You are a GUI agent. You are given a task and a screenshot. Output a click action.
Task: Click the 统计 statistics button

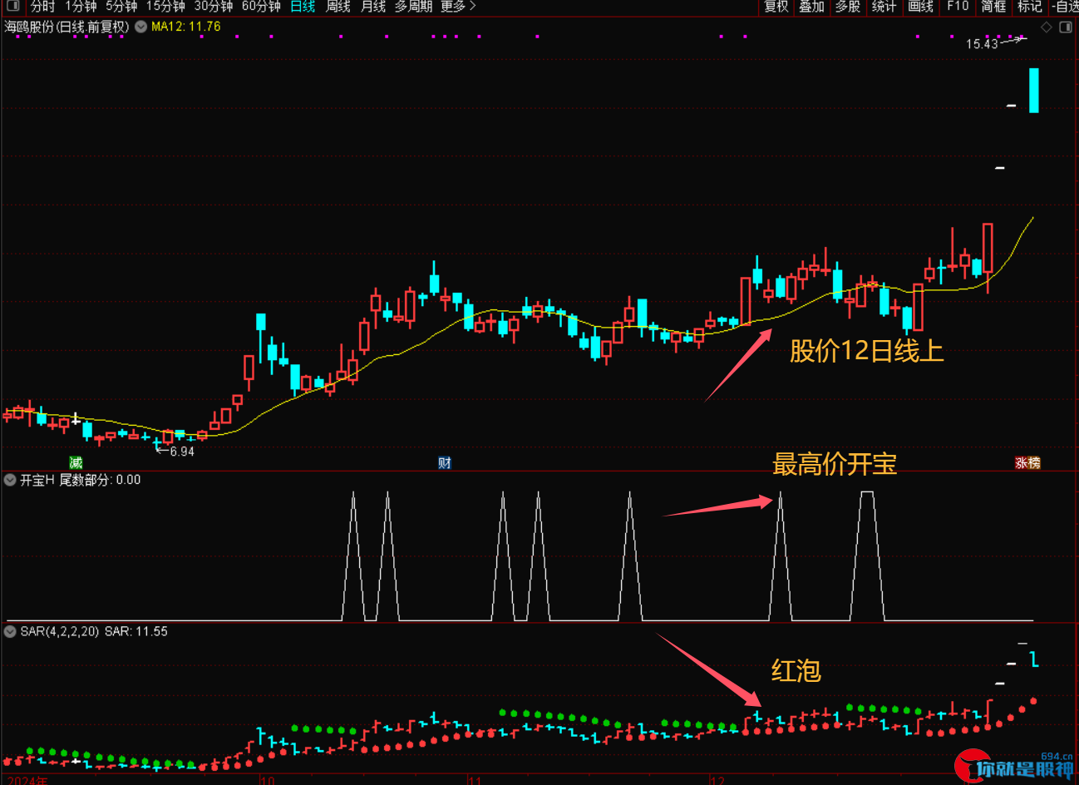884,7
